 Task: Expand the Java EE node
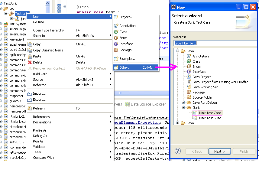(x=178, y=123)
